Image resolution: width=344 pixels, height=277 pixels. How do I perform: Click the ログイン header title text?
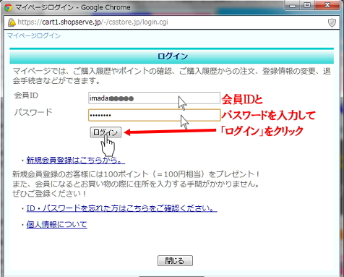(173, 56)
